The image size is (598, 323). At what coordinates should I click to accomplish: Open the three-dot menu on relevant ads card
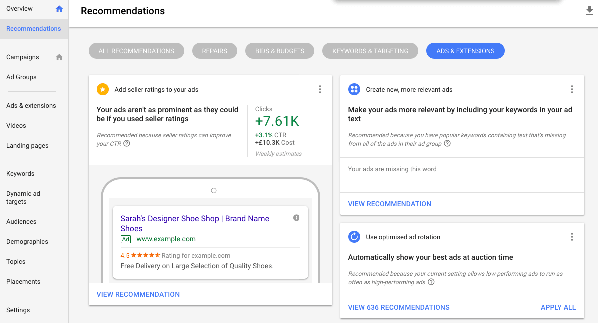click(572, 89)
